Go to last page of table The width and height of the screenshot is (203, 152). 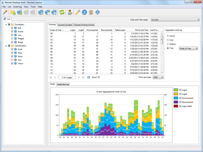click(x=83, y=77)
